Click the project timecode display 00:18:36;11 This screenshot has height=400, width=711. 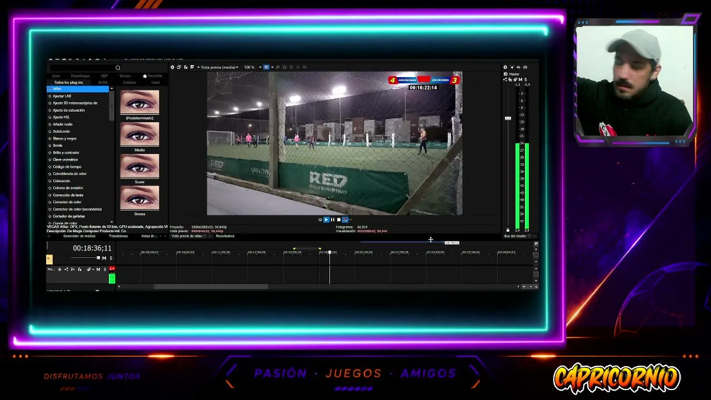point(92,248)
